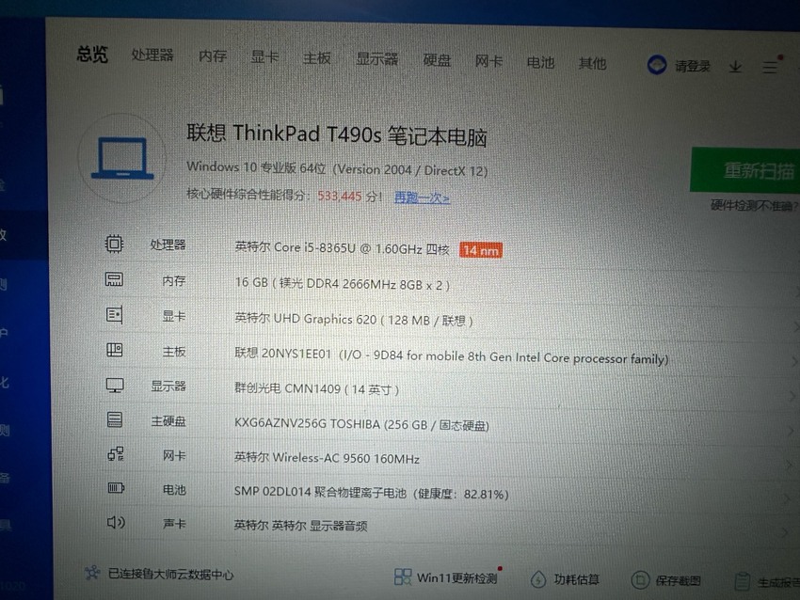Expand the graphics card row chevron
800x600 pixels.
(x=795, y=325)
